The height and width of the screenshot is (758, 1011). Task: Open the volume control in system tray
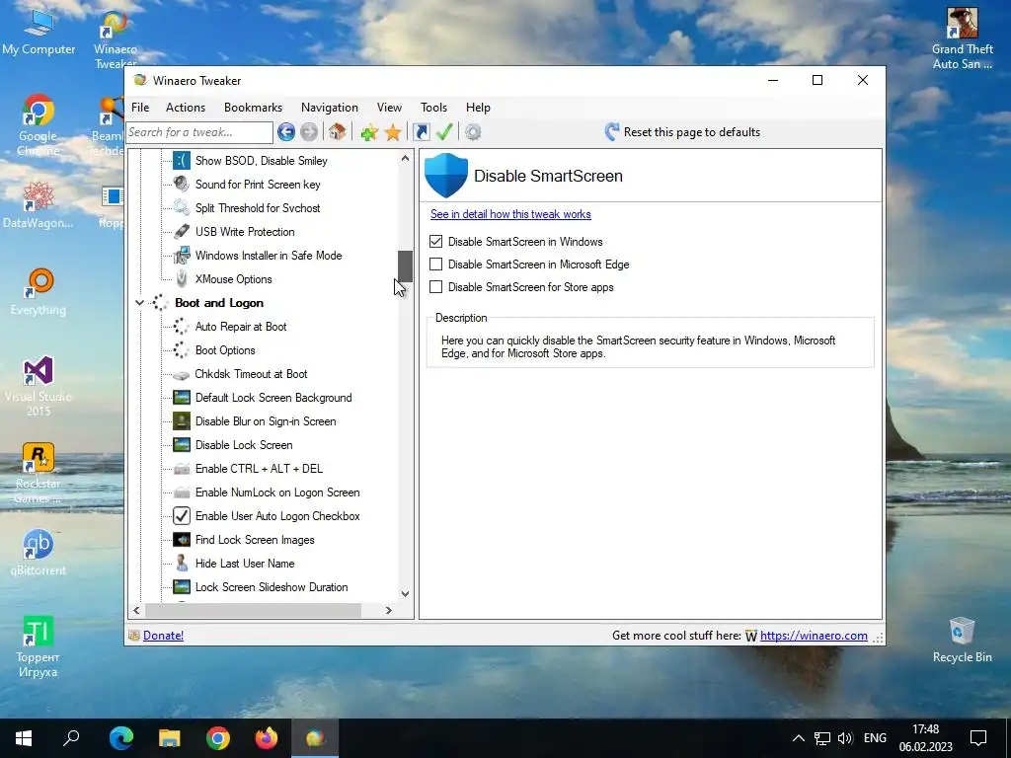tap(845, 738)
